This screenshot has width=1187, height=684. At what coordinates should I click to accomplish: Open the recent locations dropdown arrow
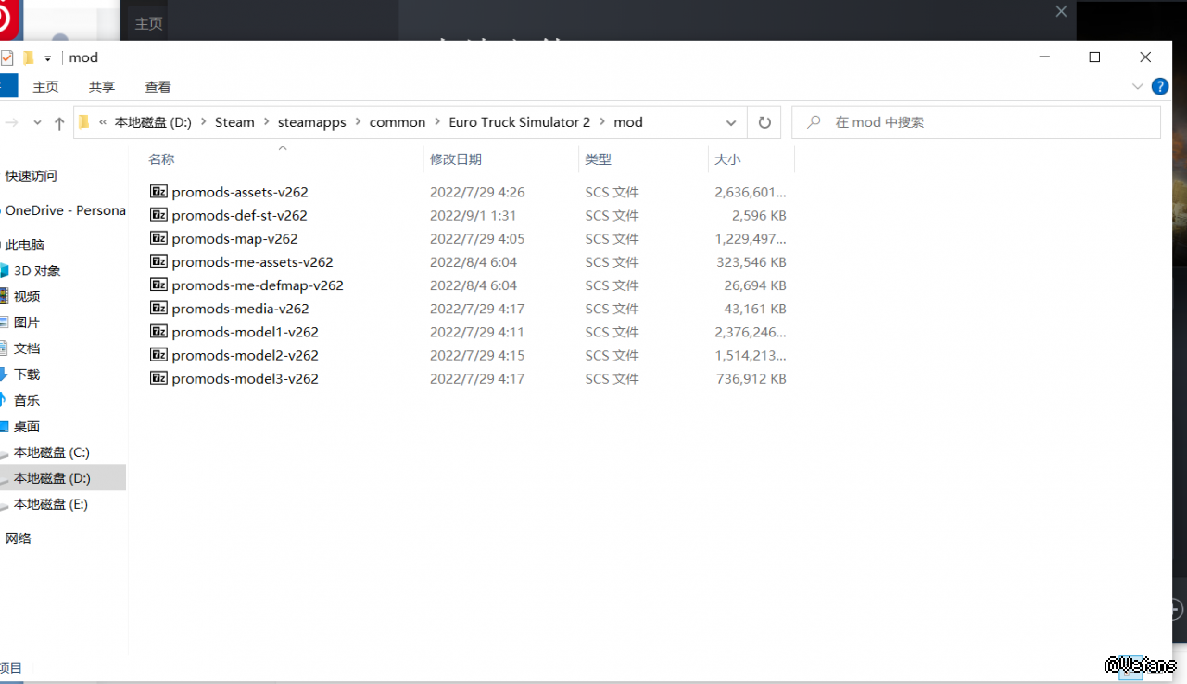click(37, 122)
